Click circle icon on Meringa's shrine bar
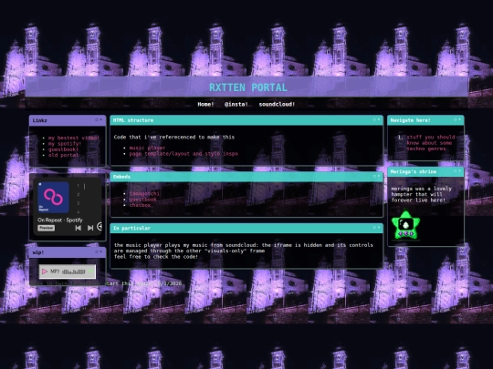The image size is (493, 369). pos(455,171)
